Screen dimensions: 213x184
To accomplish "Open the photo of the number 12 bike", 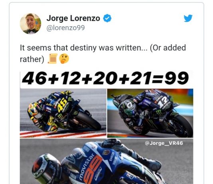I will point(150,113).
